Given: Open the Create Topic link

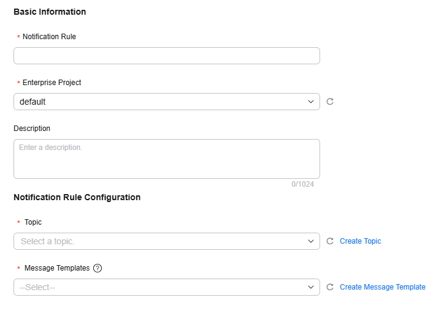Looking at the screenshot, I should point(360,241).
